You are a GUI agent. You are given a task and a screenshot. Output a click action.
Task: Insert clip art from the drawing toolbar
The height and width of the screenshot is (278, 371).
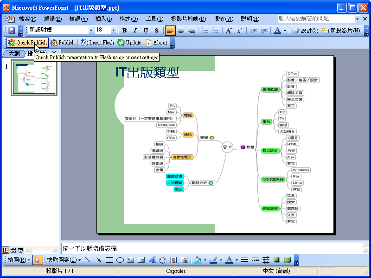(x=173, y=260)
